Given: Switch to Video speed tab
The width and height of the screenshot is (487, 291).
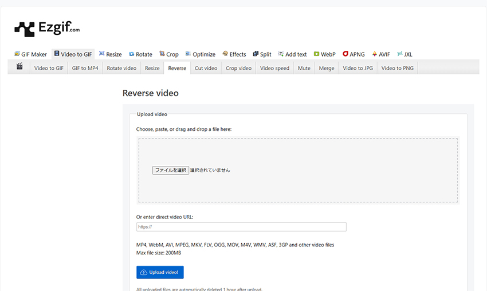Looking at the screenshot, I should 274,68.
